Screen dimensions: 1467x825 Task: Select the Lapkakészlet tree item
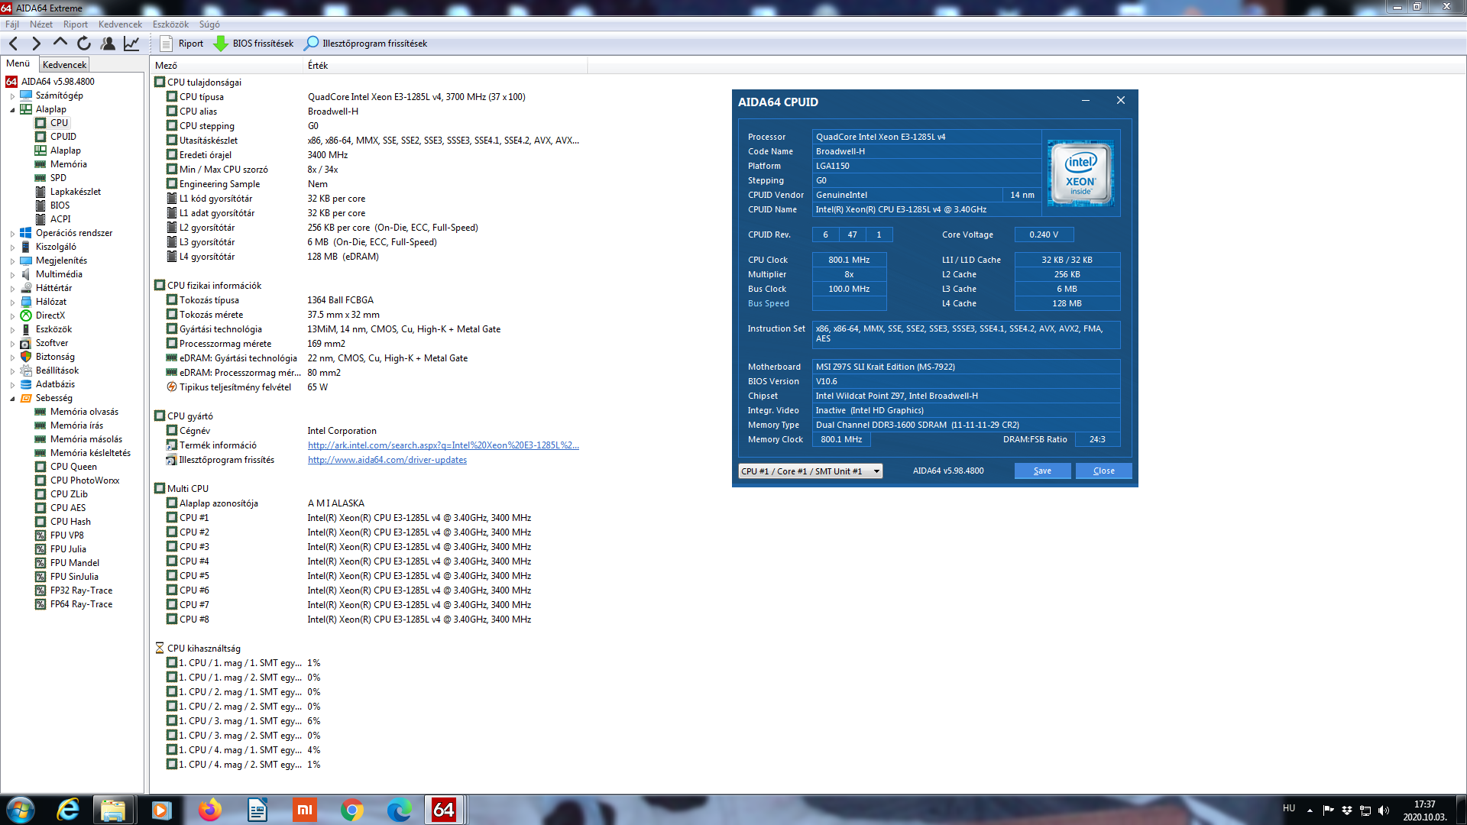coord(75,192)
